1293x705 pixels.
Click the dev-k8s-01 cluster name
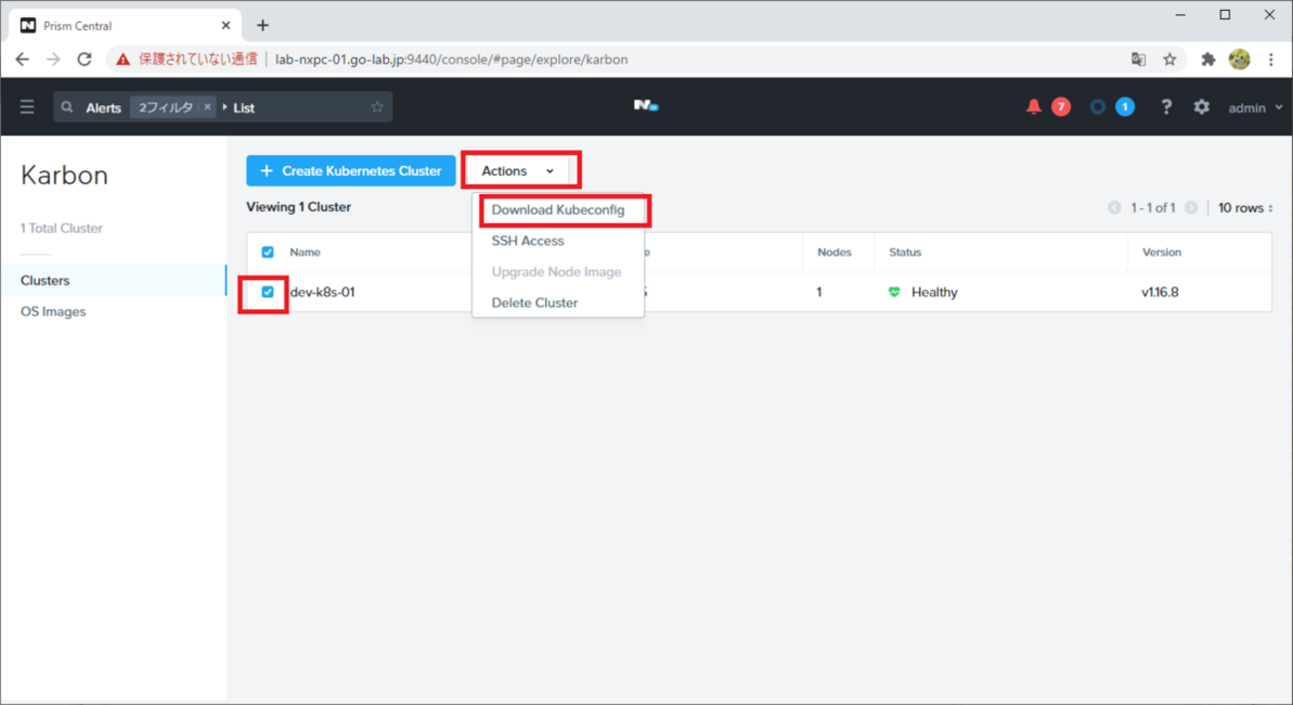322,292
